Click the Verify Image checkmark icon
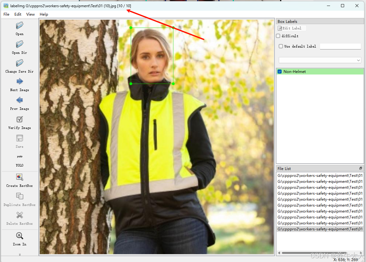 point(20,119)
